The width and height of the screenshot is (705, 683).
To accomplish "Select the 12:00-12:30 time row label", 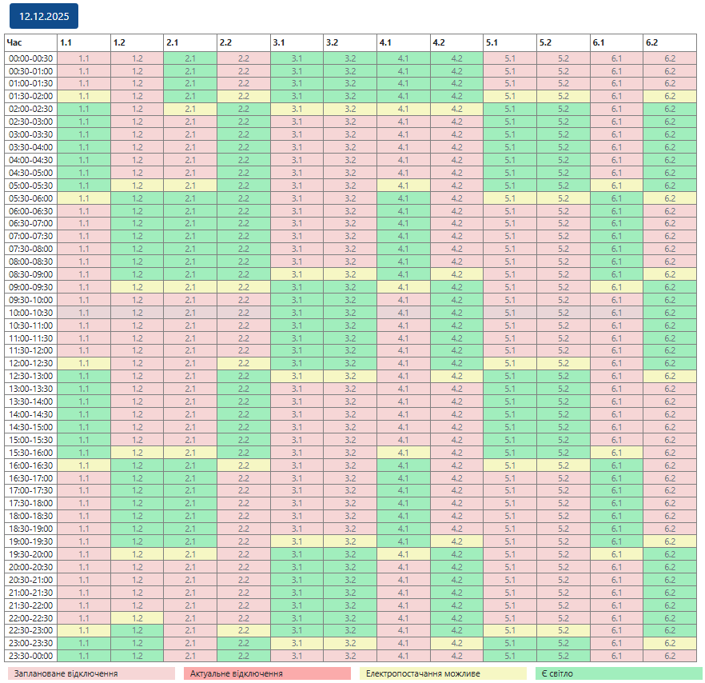I will pos(30,363).
